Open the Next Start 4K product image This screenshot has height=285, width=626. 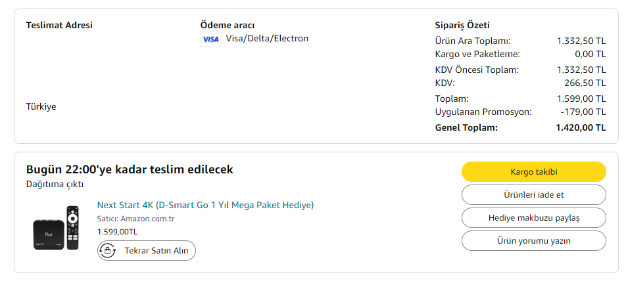57,227
